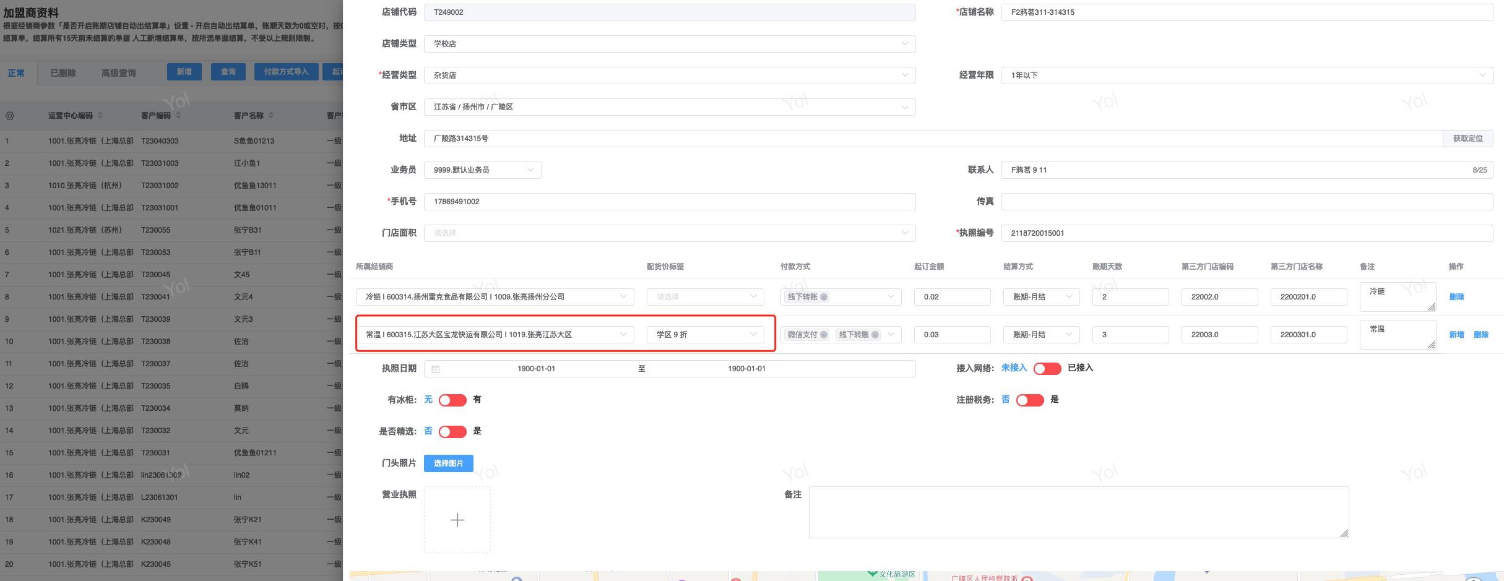Click the large 备注 textarea at bottom
Viewport: 1504px width, 581px height.
(1079, 512)
